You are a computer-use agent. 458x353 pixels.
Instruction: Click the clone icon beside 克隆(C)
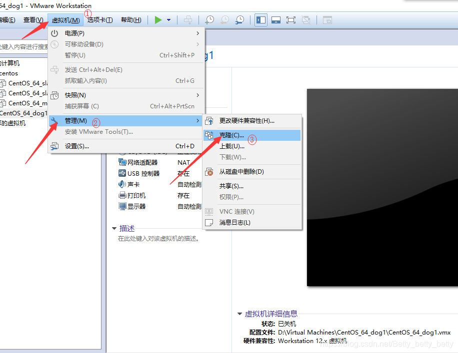pos(209,135)
